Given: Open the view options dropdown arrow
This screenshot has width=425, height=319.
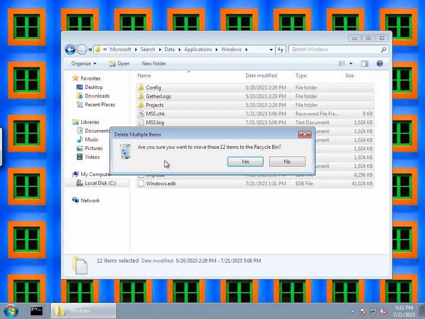Looking at the screenshot, I should pyautogui.click(x=351, y=64).
